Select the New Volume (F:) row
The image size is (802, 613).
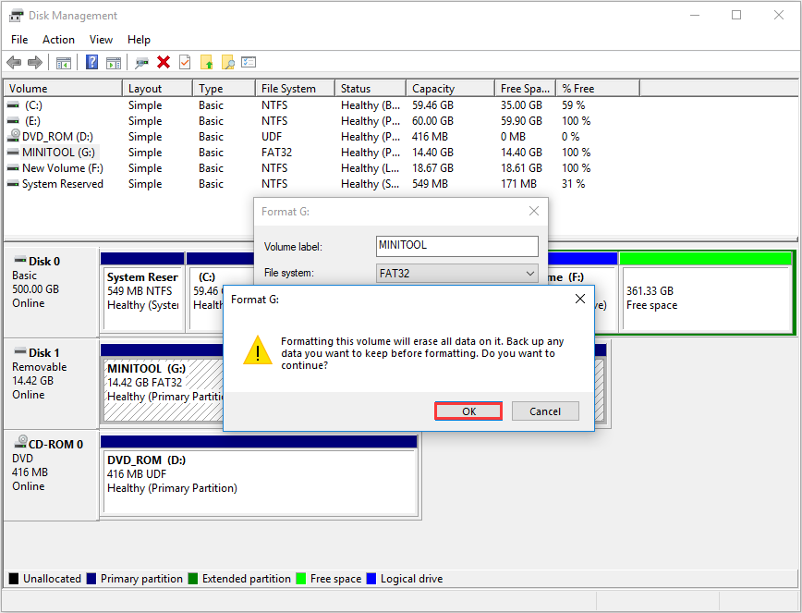coord(62,167)
